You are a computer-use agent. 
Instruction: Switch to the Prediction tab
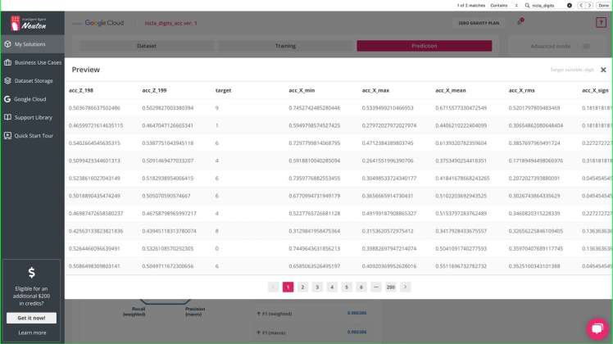click(425, 46)
